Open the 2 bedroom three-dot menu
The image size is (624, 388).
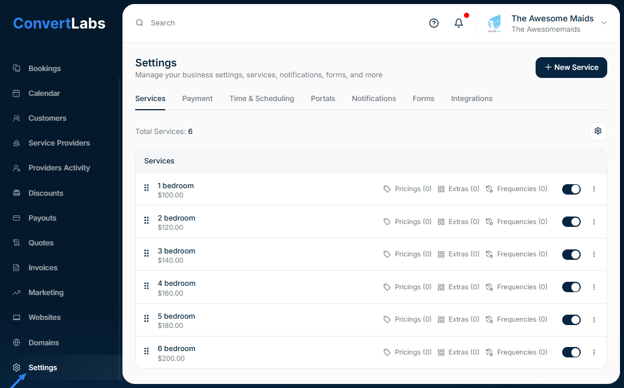tap(594, 222)
